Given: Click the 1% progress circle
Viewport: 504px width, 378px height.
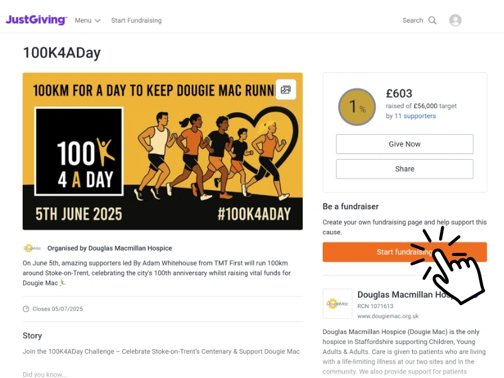Looking at the screenshot, I should coord(357,108).
